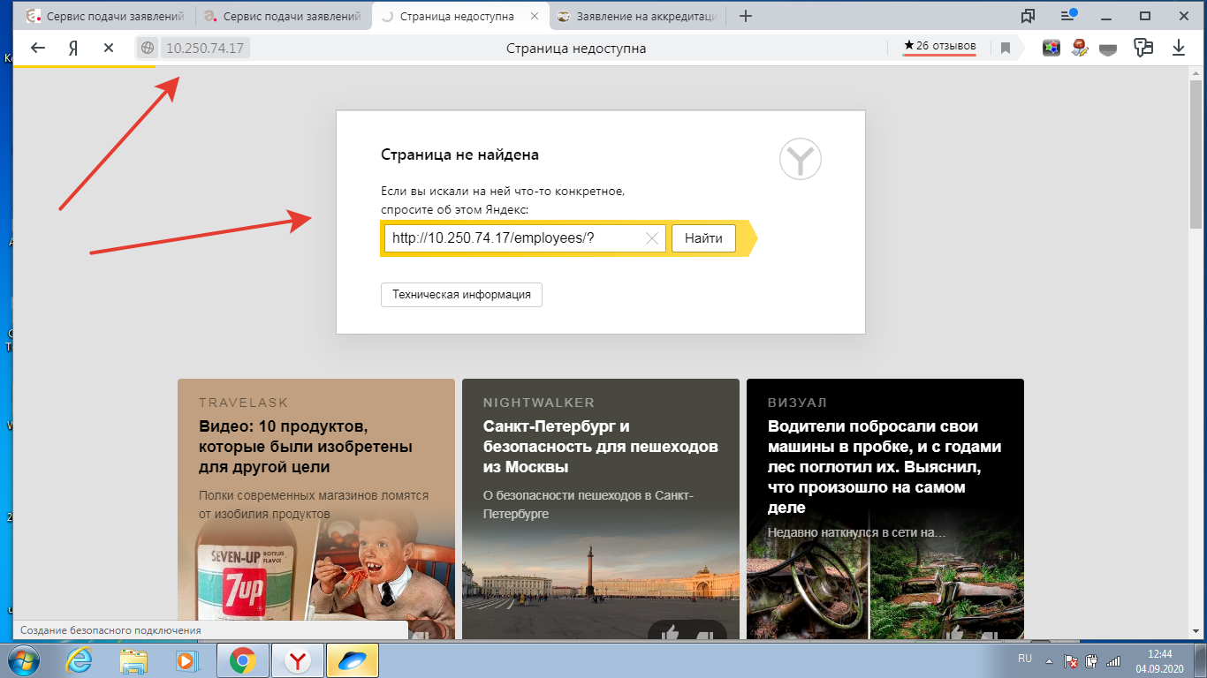The image size is (1207, 678).
Task: Click the search field containing http://10.250.74.17/employees/?
Action: [x=512, y=238]
